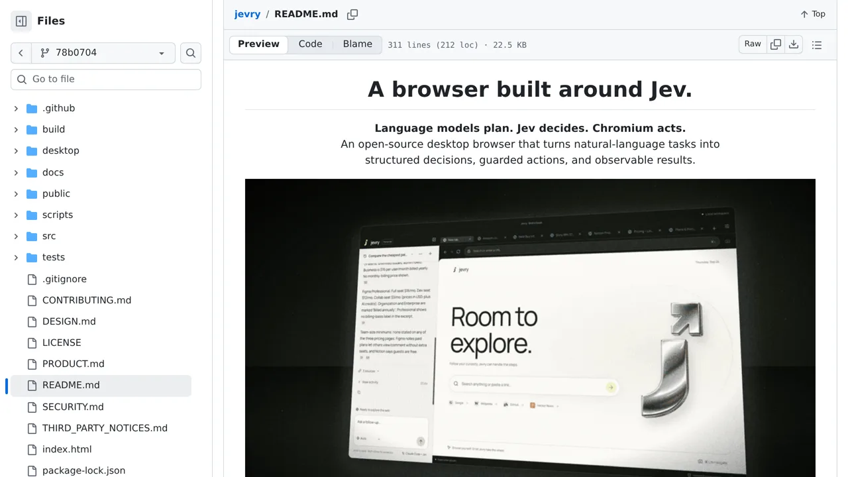Viewport: 848px width, 477px height.
Task: Click the .gitignore file icon
Action: tap(32, 280)
